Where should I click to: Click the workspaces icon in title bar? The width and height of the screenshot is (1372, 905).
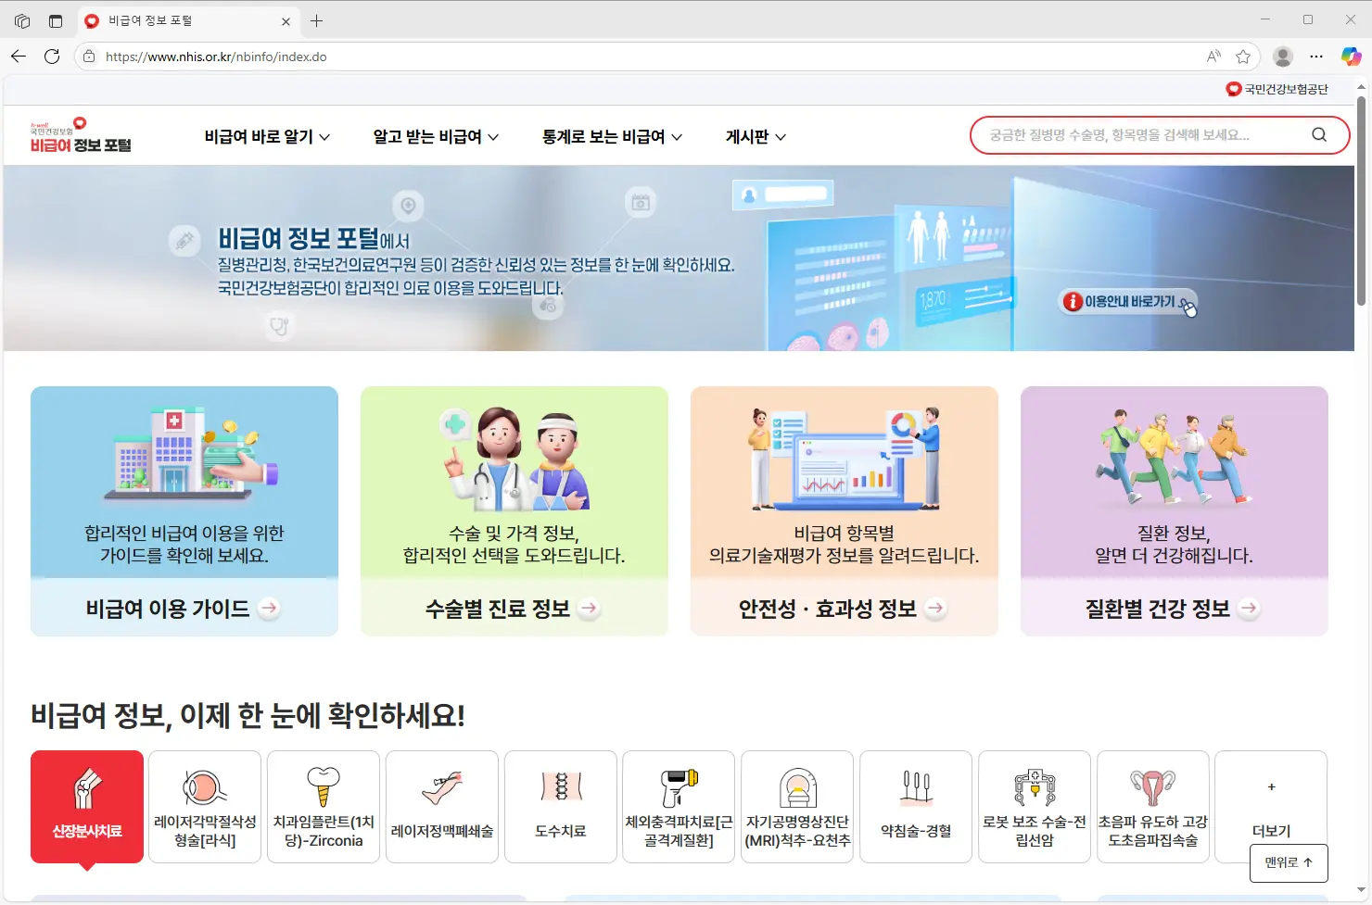tap(22, 20)
